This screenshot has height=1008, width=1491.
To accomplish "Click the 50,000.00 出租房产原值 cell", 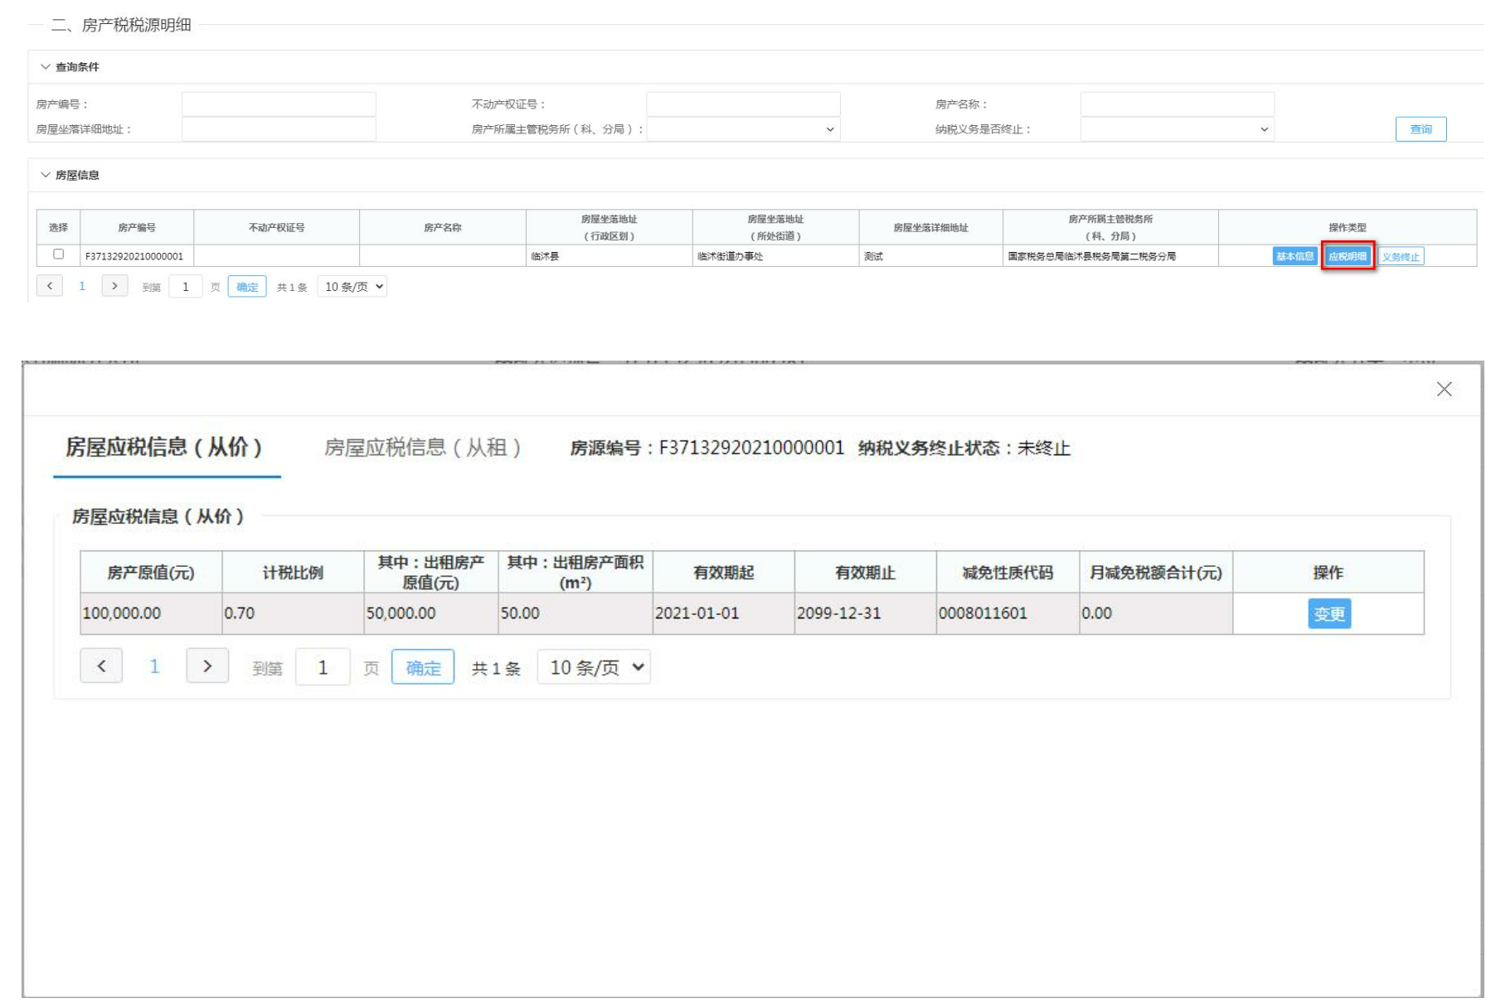I will pyautogui.click(x=430, y=613).
